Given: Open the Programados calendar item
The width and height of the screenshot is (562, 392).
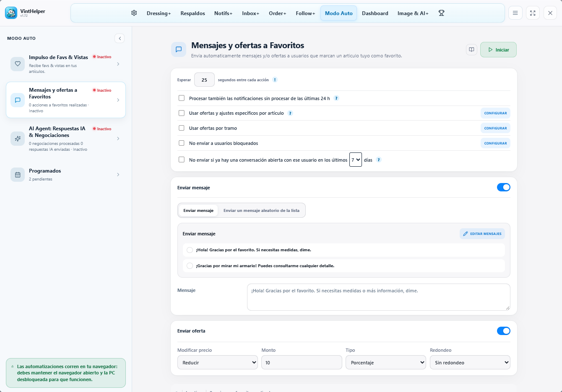Looking at the screenshot, I should pyautogui.click(x=66, y=175).
